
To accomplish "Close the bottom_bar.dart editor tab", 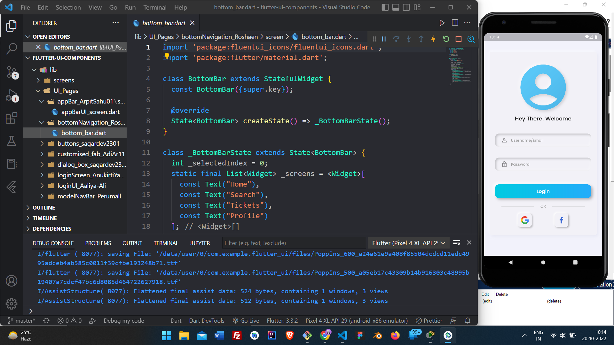I will coord(192,23).
